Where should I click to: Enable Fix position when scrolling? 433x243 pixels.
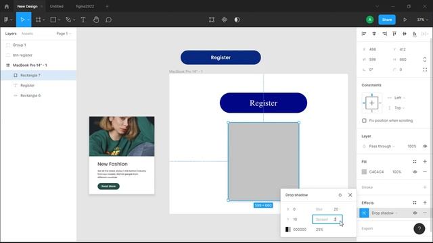[364, 121]
